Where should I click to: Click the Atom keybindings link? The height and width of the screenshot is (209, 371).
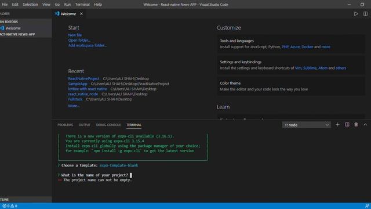323,68
